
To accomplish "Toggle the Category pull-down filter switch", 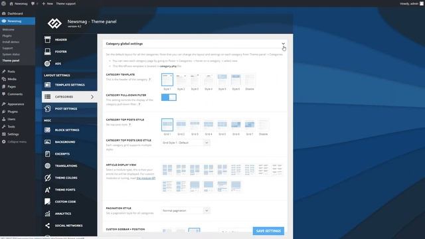I will [x=169, y=98].
